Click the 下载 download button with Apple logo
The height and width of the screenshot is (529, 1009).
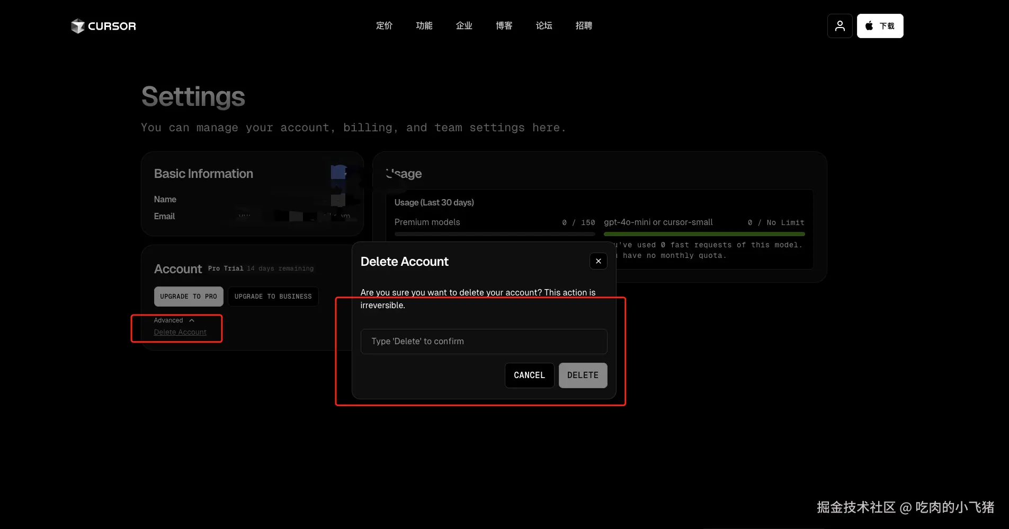click(x=880, y=26)
